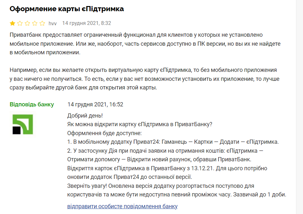This screenshot has width=303, height=214.
Task: Open the 'відправити особисте повідомлення банку' link
Action: (x=122, y=206)
